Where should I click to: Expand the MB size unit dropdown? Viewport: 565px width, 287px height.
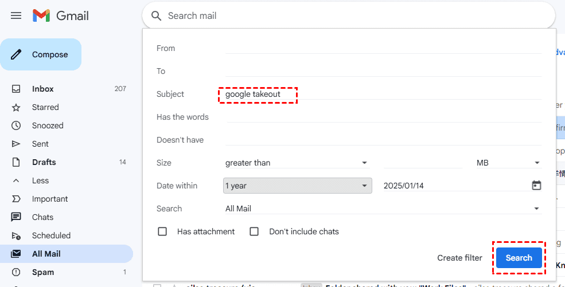point(508,163)
